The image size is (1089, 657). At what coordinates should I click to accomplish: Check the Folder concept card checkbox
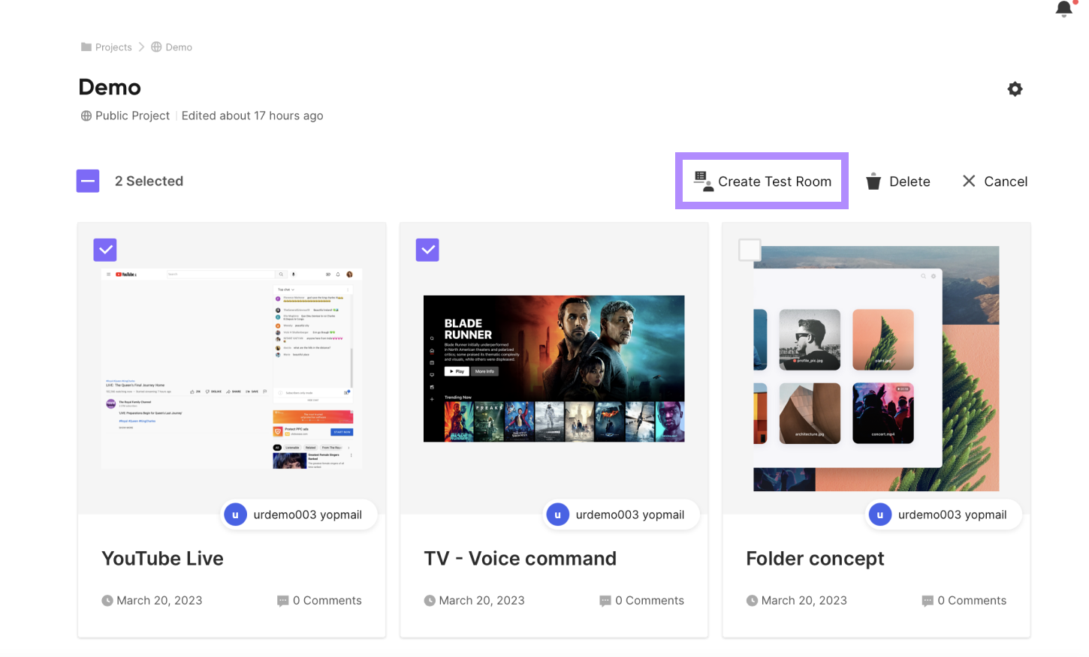pos(750,250)
